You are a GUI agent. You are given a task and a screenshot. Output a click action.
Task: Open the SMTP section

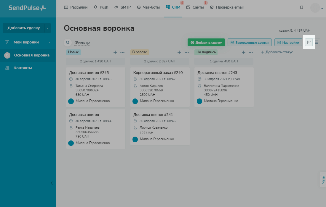click(122, 7)
